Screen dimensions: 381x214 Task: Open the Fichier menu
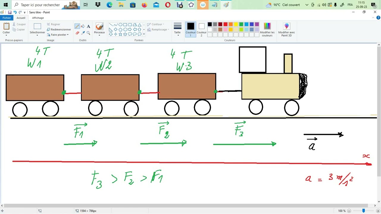(7, 18)
